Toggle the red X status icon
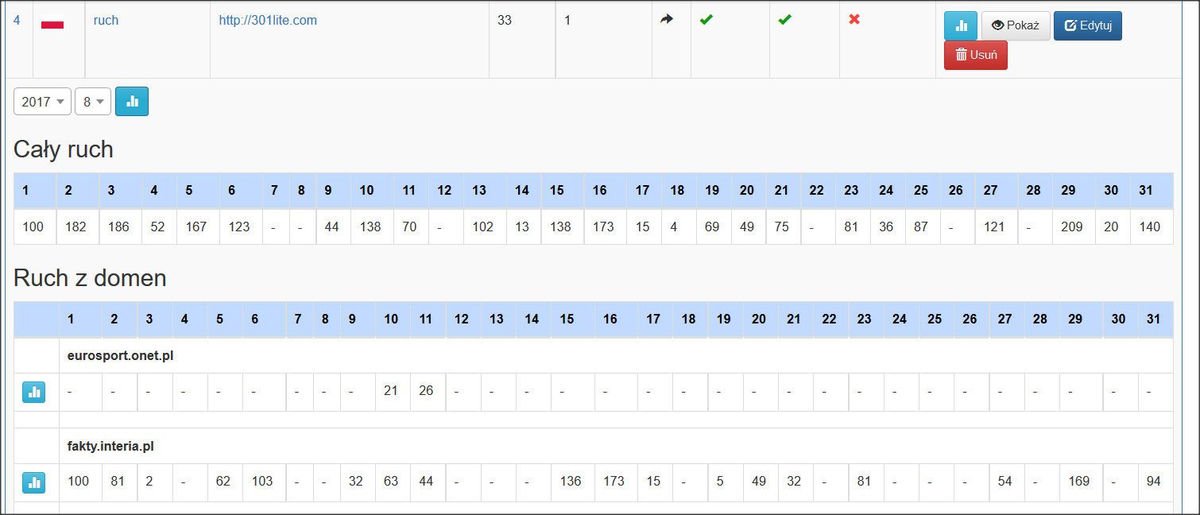 coord(854,19)
